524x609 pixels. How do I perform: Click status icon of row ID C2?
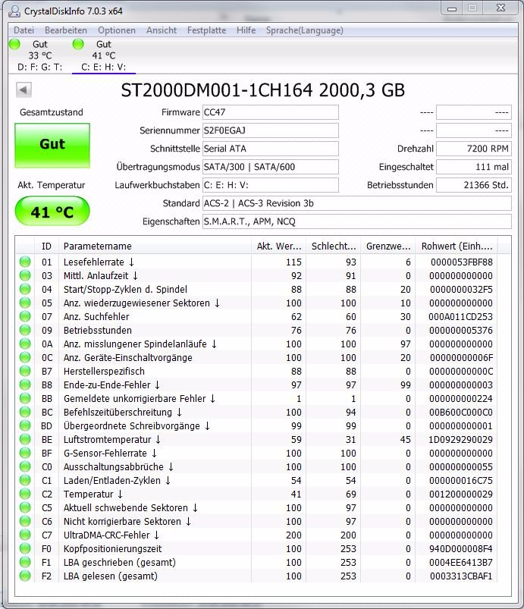25,494
